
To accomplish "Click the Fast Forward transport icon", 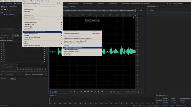I will (x=88, y=92).
